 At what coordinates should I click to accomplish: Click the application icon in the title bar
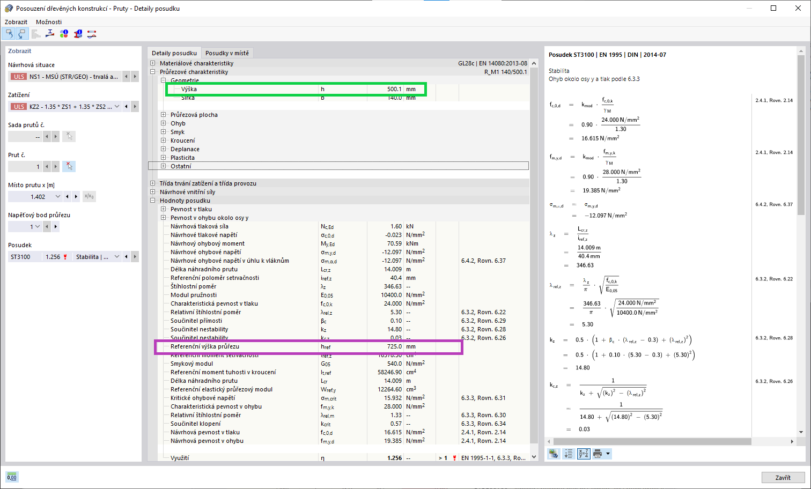coord(9,8)
